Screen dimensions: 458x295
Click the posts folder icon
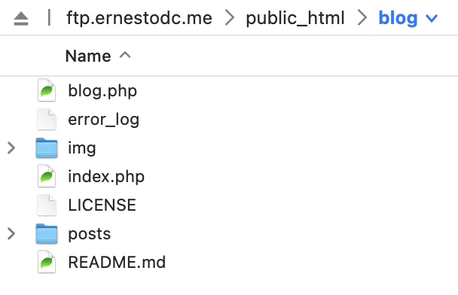(x=47, y=233)
